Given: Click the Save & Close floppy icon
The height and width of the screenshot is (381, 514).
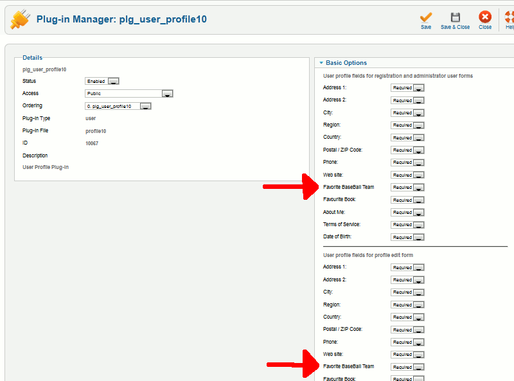Looking at the screenshot, I should click(455, 17).
